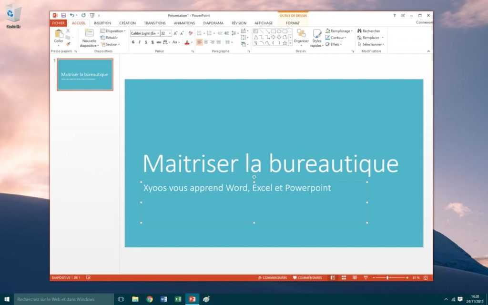Screen dimensions: 488x305
Task: Open the Sélectionner dropdown
Action: pos(371,44)
